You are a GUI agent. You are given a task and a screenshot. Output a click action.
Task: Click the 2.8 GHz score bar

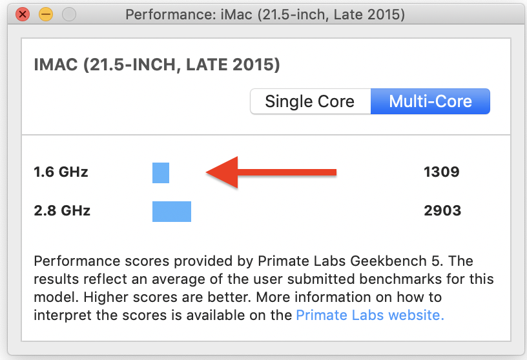[x=172, y=211]
